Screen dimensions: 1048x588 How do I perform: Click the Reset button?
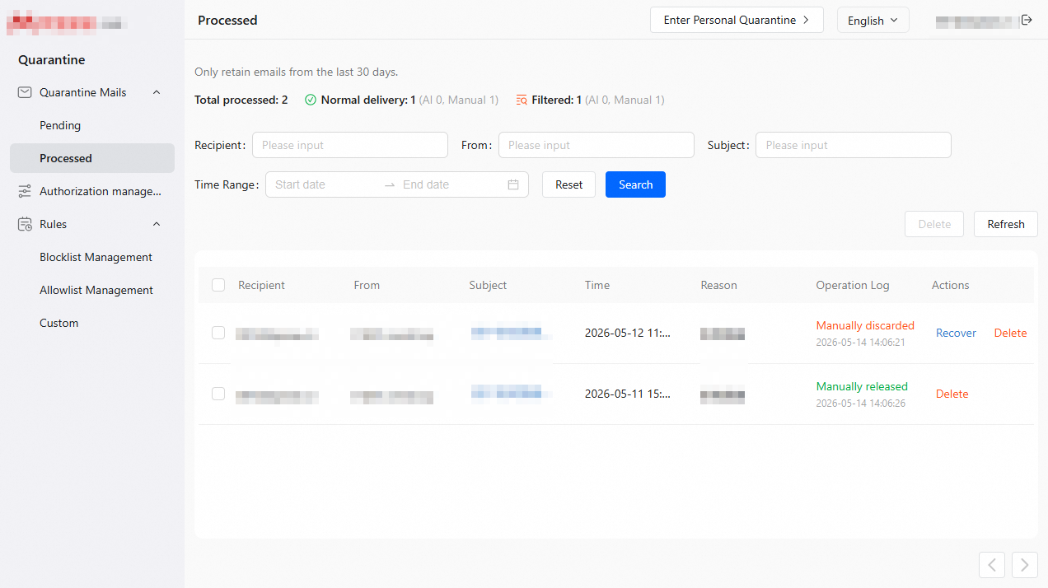[568, 184]
